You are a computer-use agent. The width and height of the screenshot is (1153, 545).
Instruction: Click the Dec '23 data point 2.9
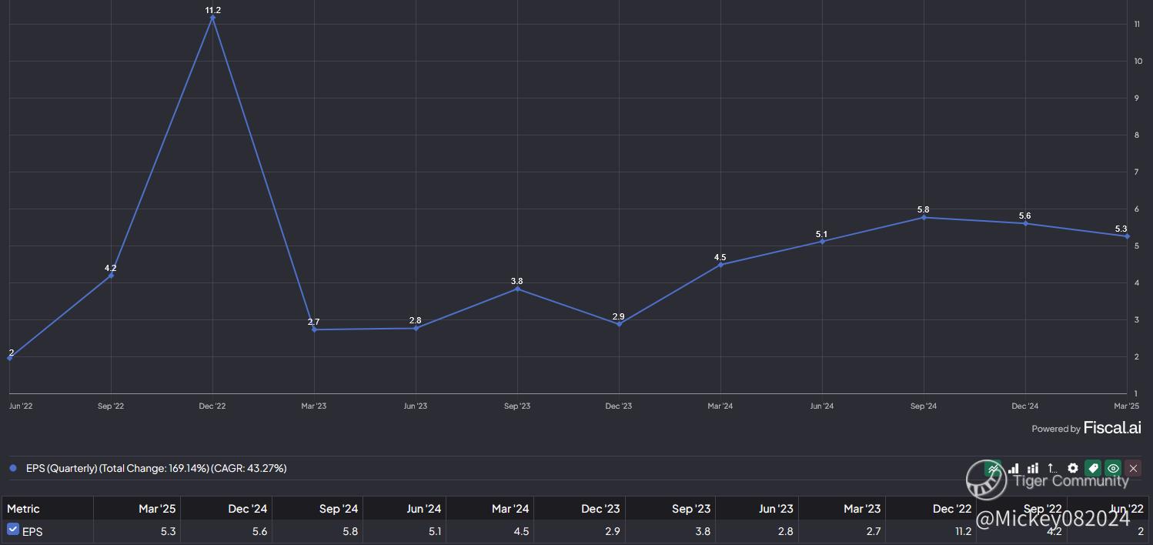[x=619, y=324]
